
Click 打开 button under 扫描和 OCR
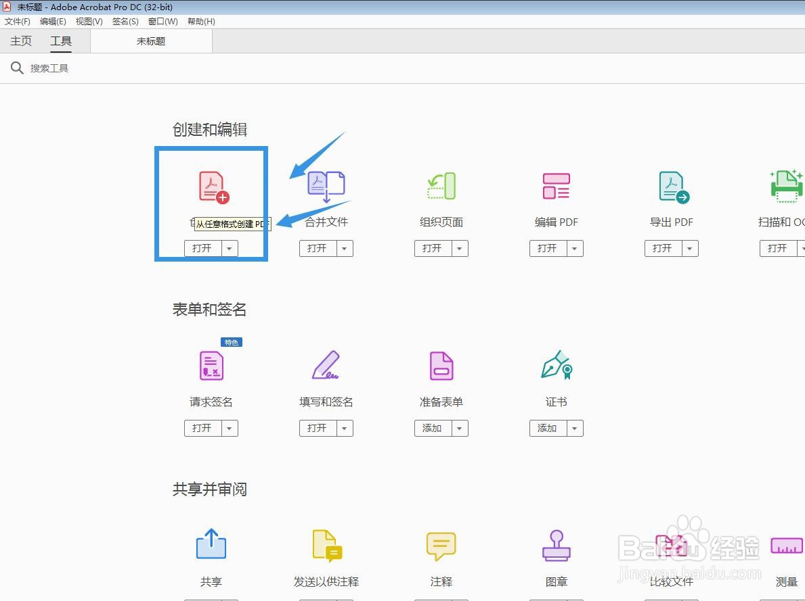(x=778, y=248)
